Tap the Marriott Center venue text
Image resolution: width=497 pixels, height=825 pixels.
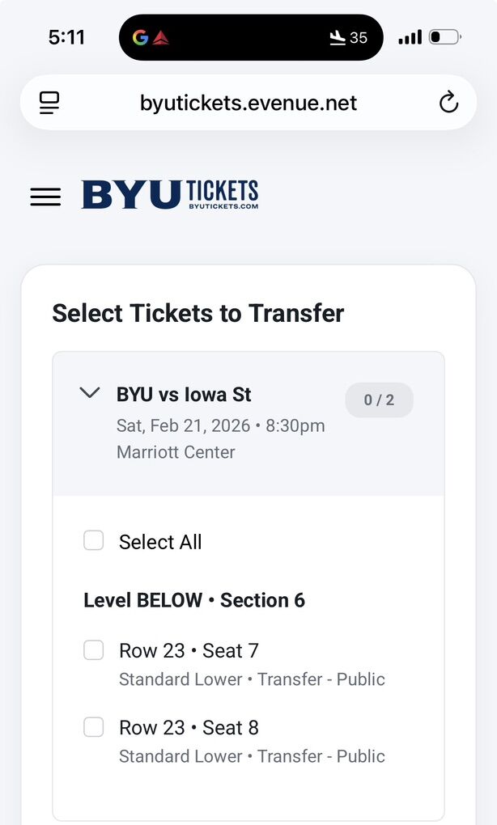coord(175,452)
